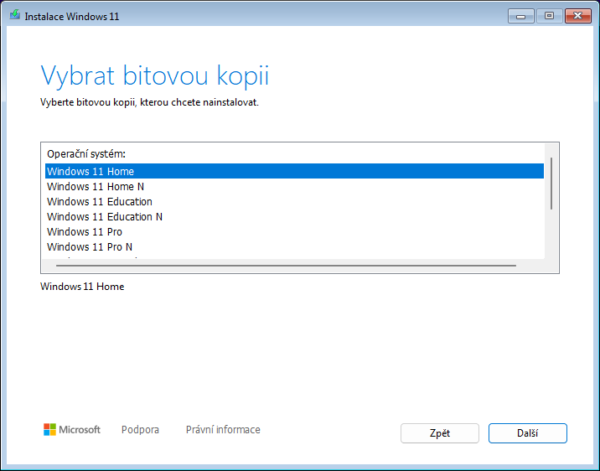Minimize the Instalace Windows 11 window
This screenshot has height=471, width=600.
(520, 16)
